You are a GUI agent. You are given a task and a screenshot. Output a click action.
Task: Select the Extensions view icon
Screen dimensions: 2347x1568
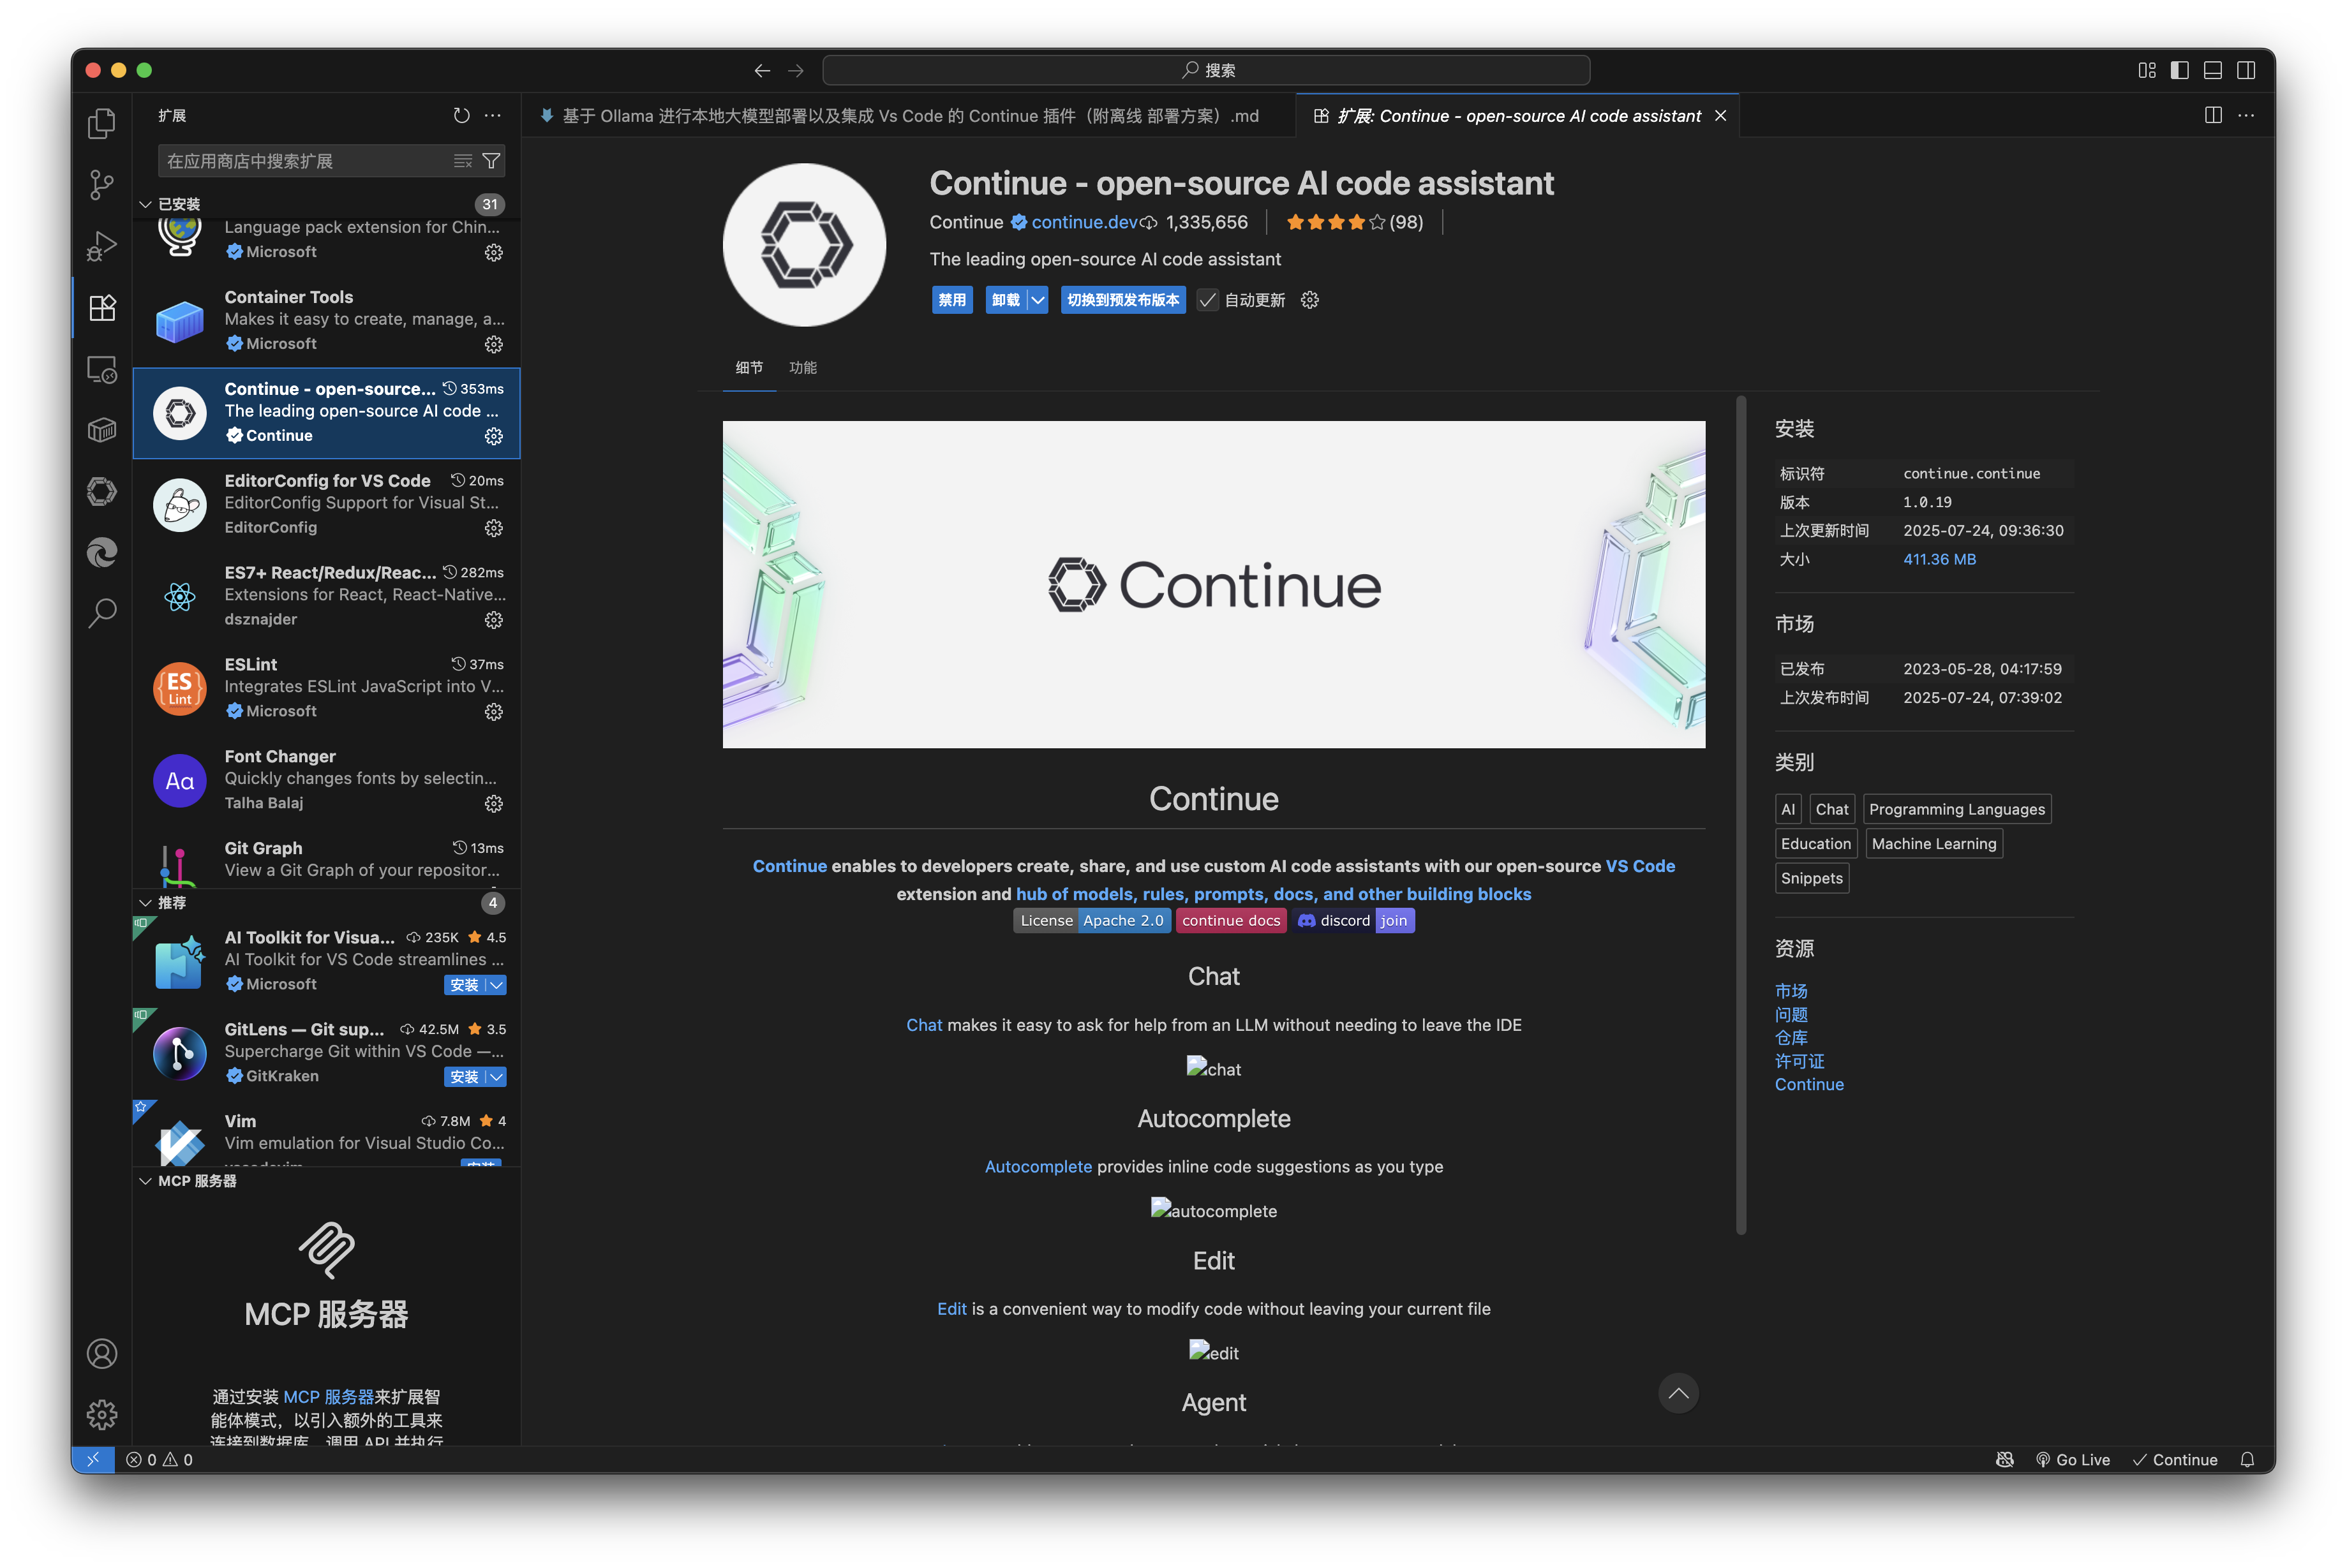[101, 308]
